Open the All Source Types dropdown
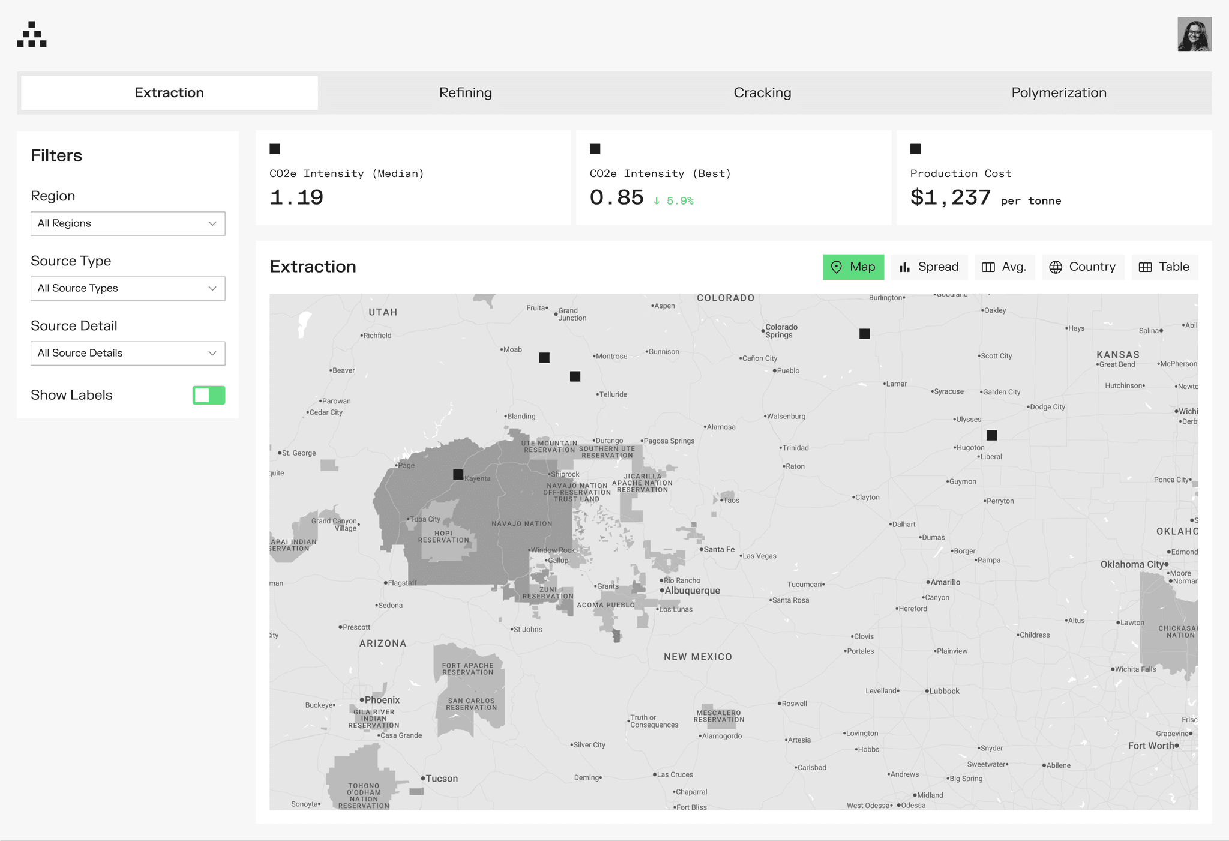 point(128,288)
